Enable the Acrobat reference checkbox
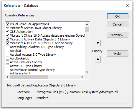134x109 pixels. [x=7, y=51]
